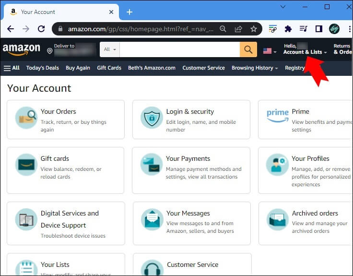Click the Your Orders package icon
Image resolution: width=353 pixels, height=276 pixels.
(26, 118)
